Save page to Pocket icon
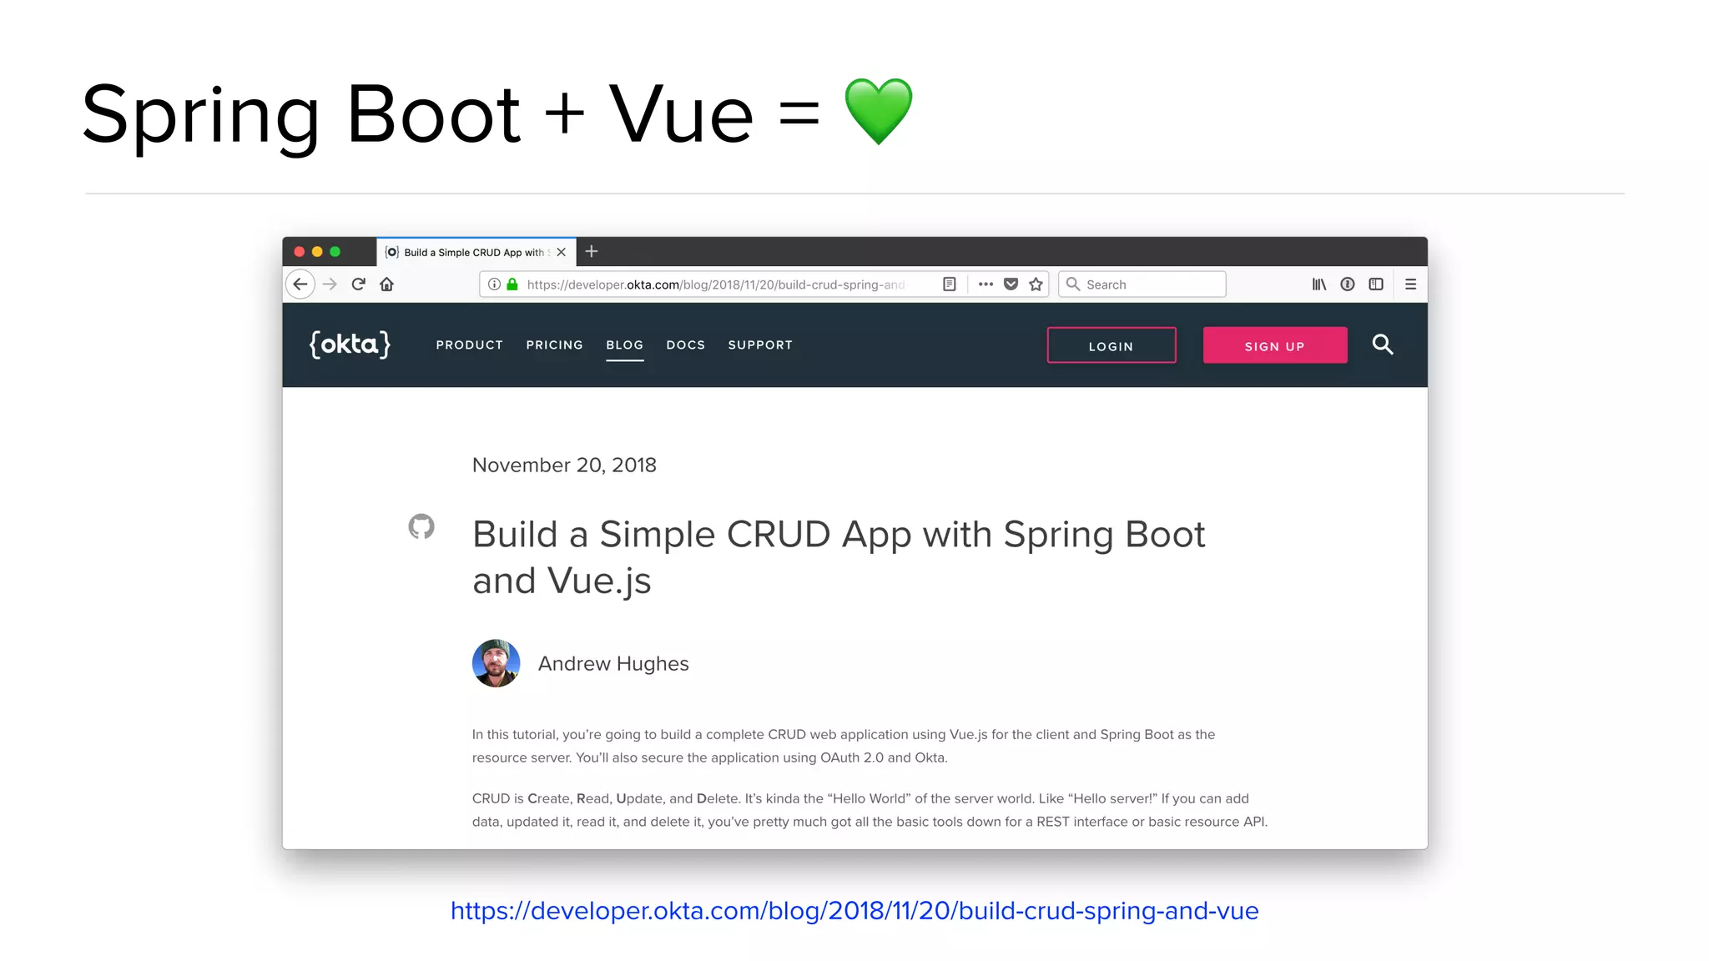1709x961 pixels. pyautogui.click(x=1011, y=284)
